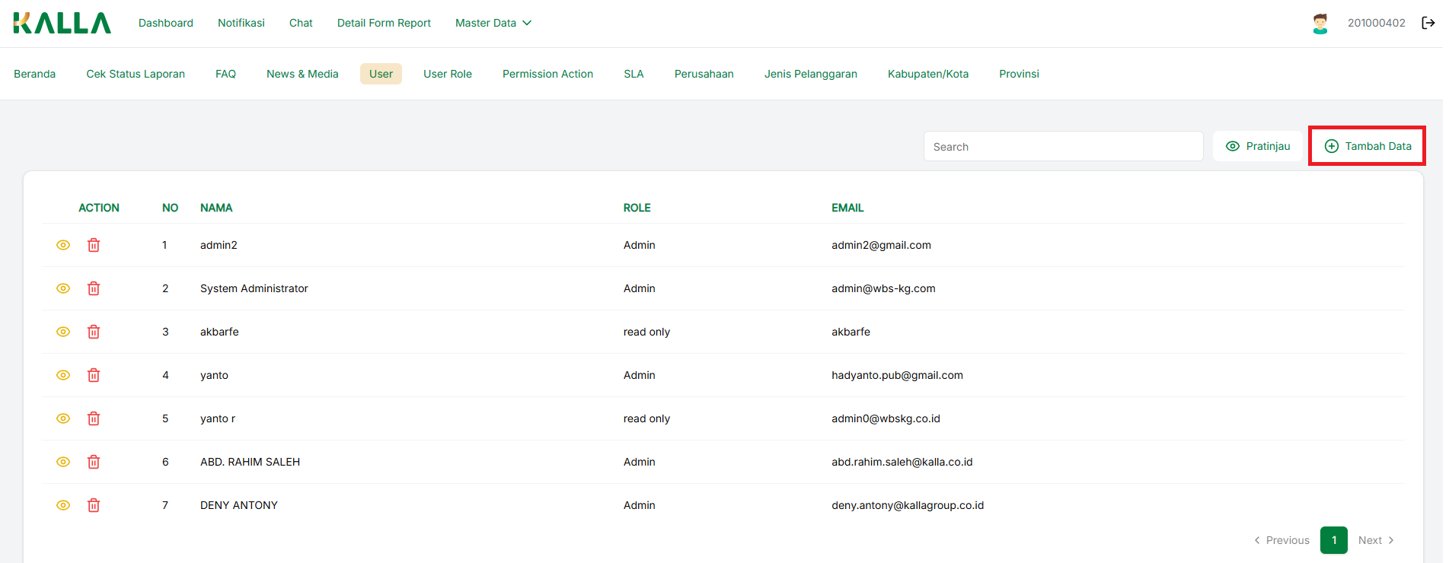Delete ABD. RAHIM SALEH user
This screenshot has width=1449, height=563.
pyautogui.click(x=94, y=462)
